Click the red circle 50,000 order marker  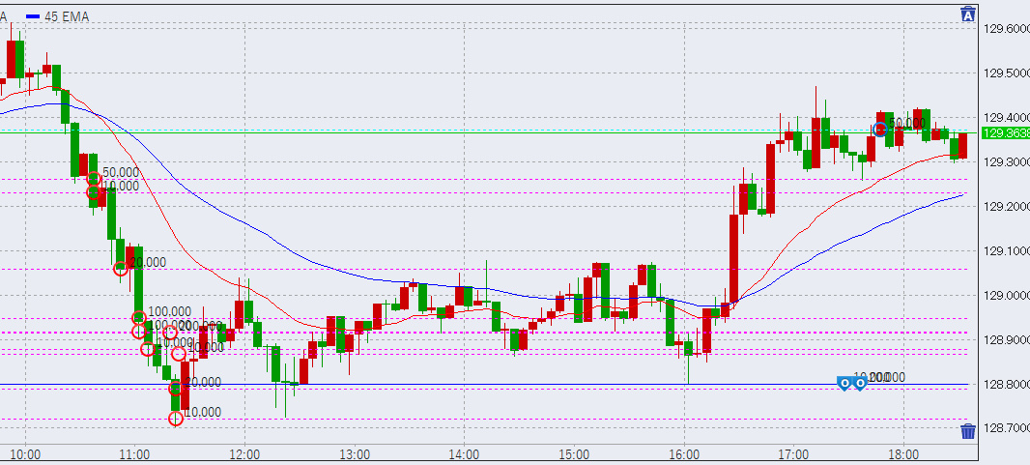coord(94,179)
